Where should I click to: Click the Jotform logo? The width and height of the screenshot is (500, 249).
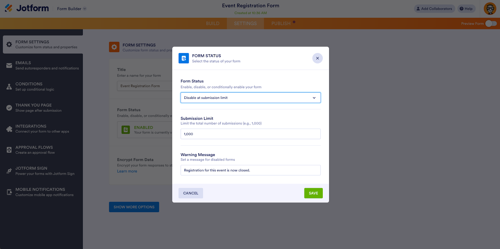pyautogui.click(x=27, y=8)
